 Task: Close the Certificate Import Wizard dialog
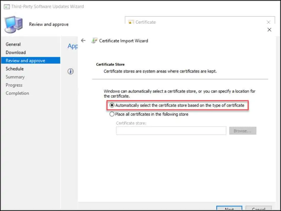(x=269, y=30)
